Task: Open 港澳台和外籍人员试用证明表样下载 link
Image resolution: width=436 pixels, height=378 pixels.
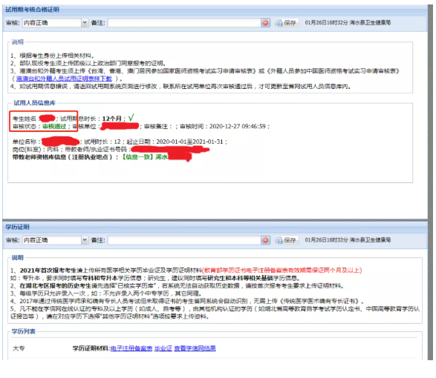Action: (x=64, y=79)
